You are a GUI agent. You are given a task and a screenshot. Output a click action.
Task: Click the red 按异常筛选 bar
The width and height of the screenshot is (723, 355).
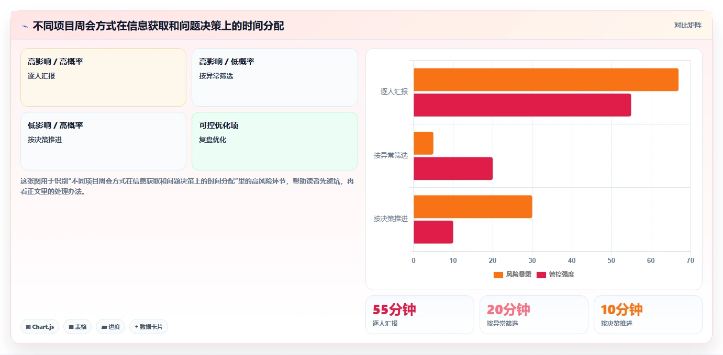coord(453,168)
